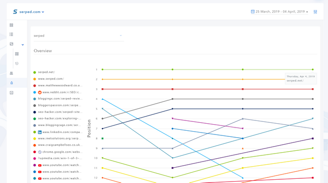
Task: Toggle bloggerspassion.com legend entry
Action: click(56, 105)
